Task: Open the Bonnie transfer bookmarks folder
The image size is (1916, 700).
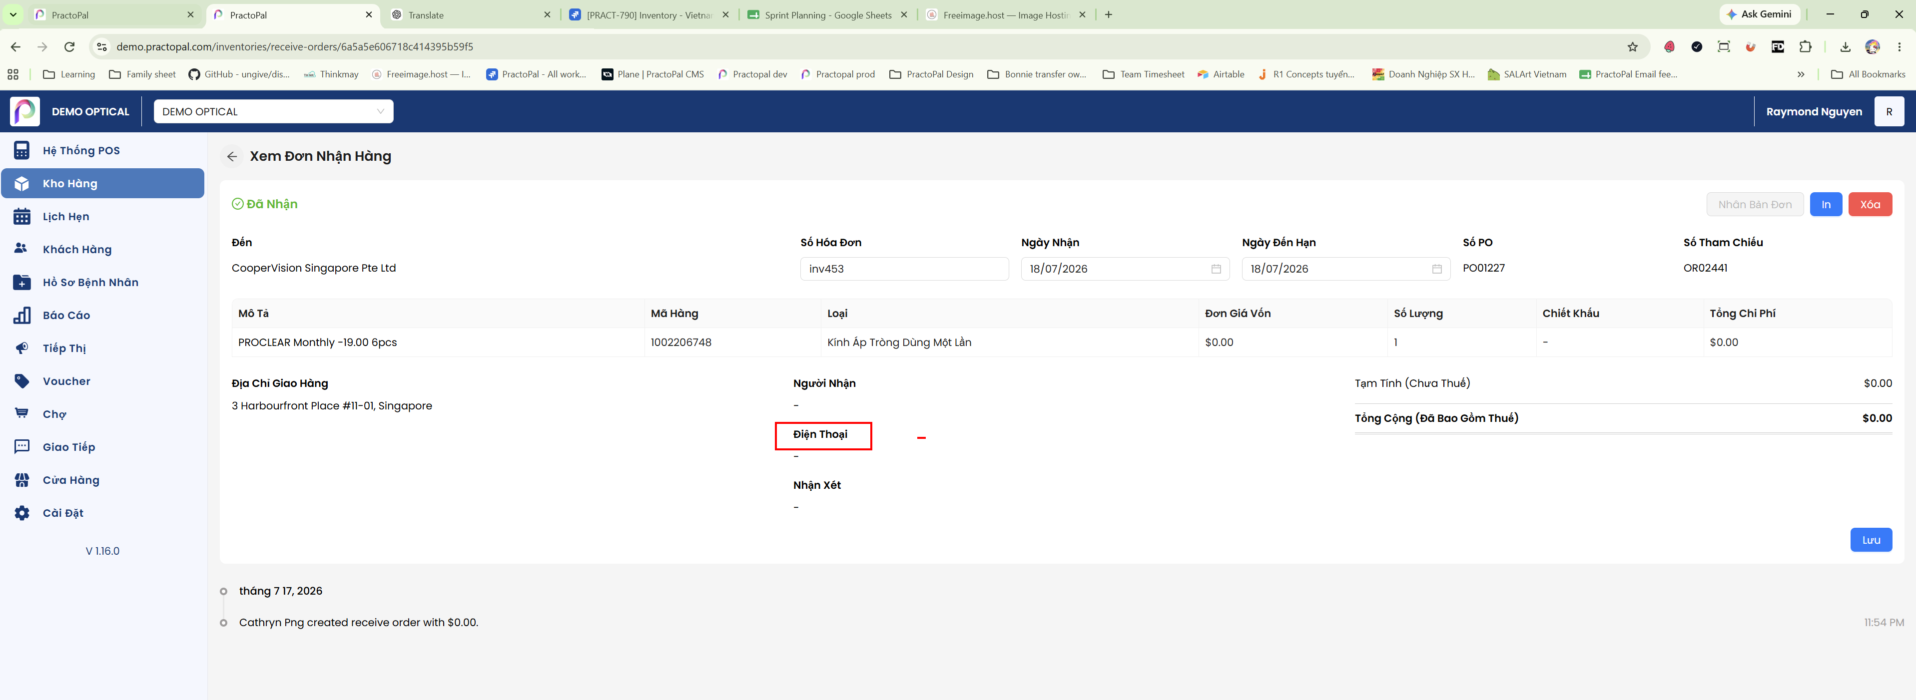Action: pos(1037,74)
